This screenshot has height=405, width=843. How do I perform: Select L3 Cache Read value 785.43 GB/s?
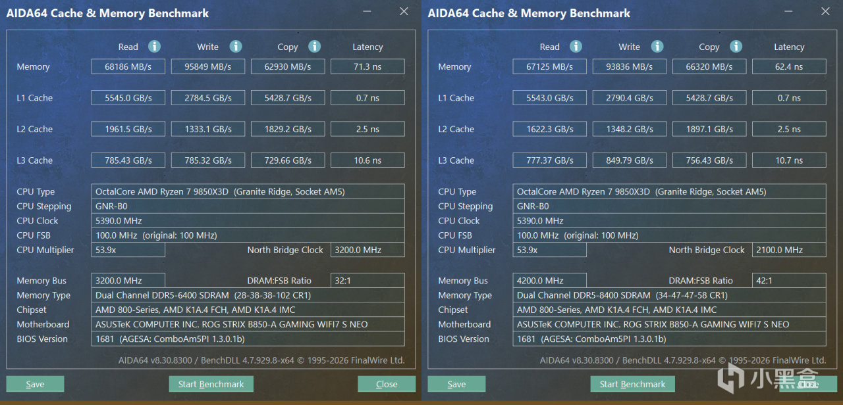[x=128, y=160]
